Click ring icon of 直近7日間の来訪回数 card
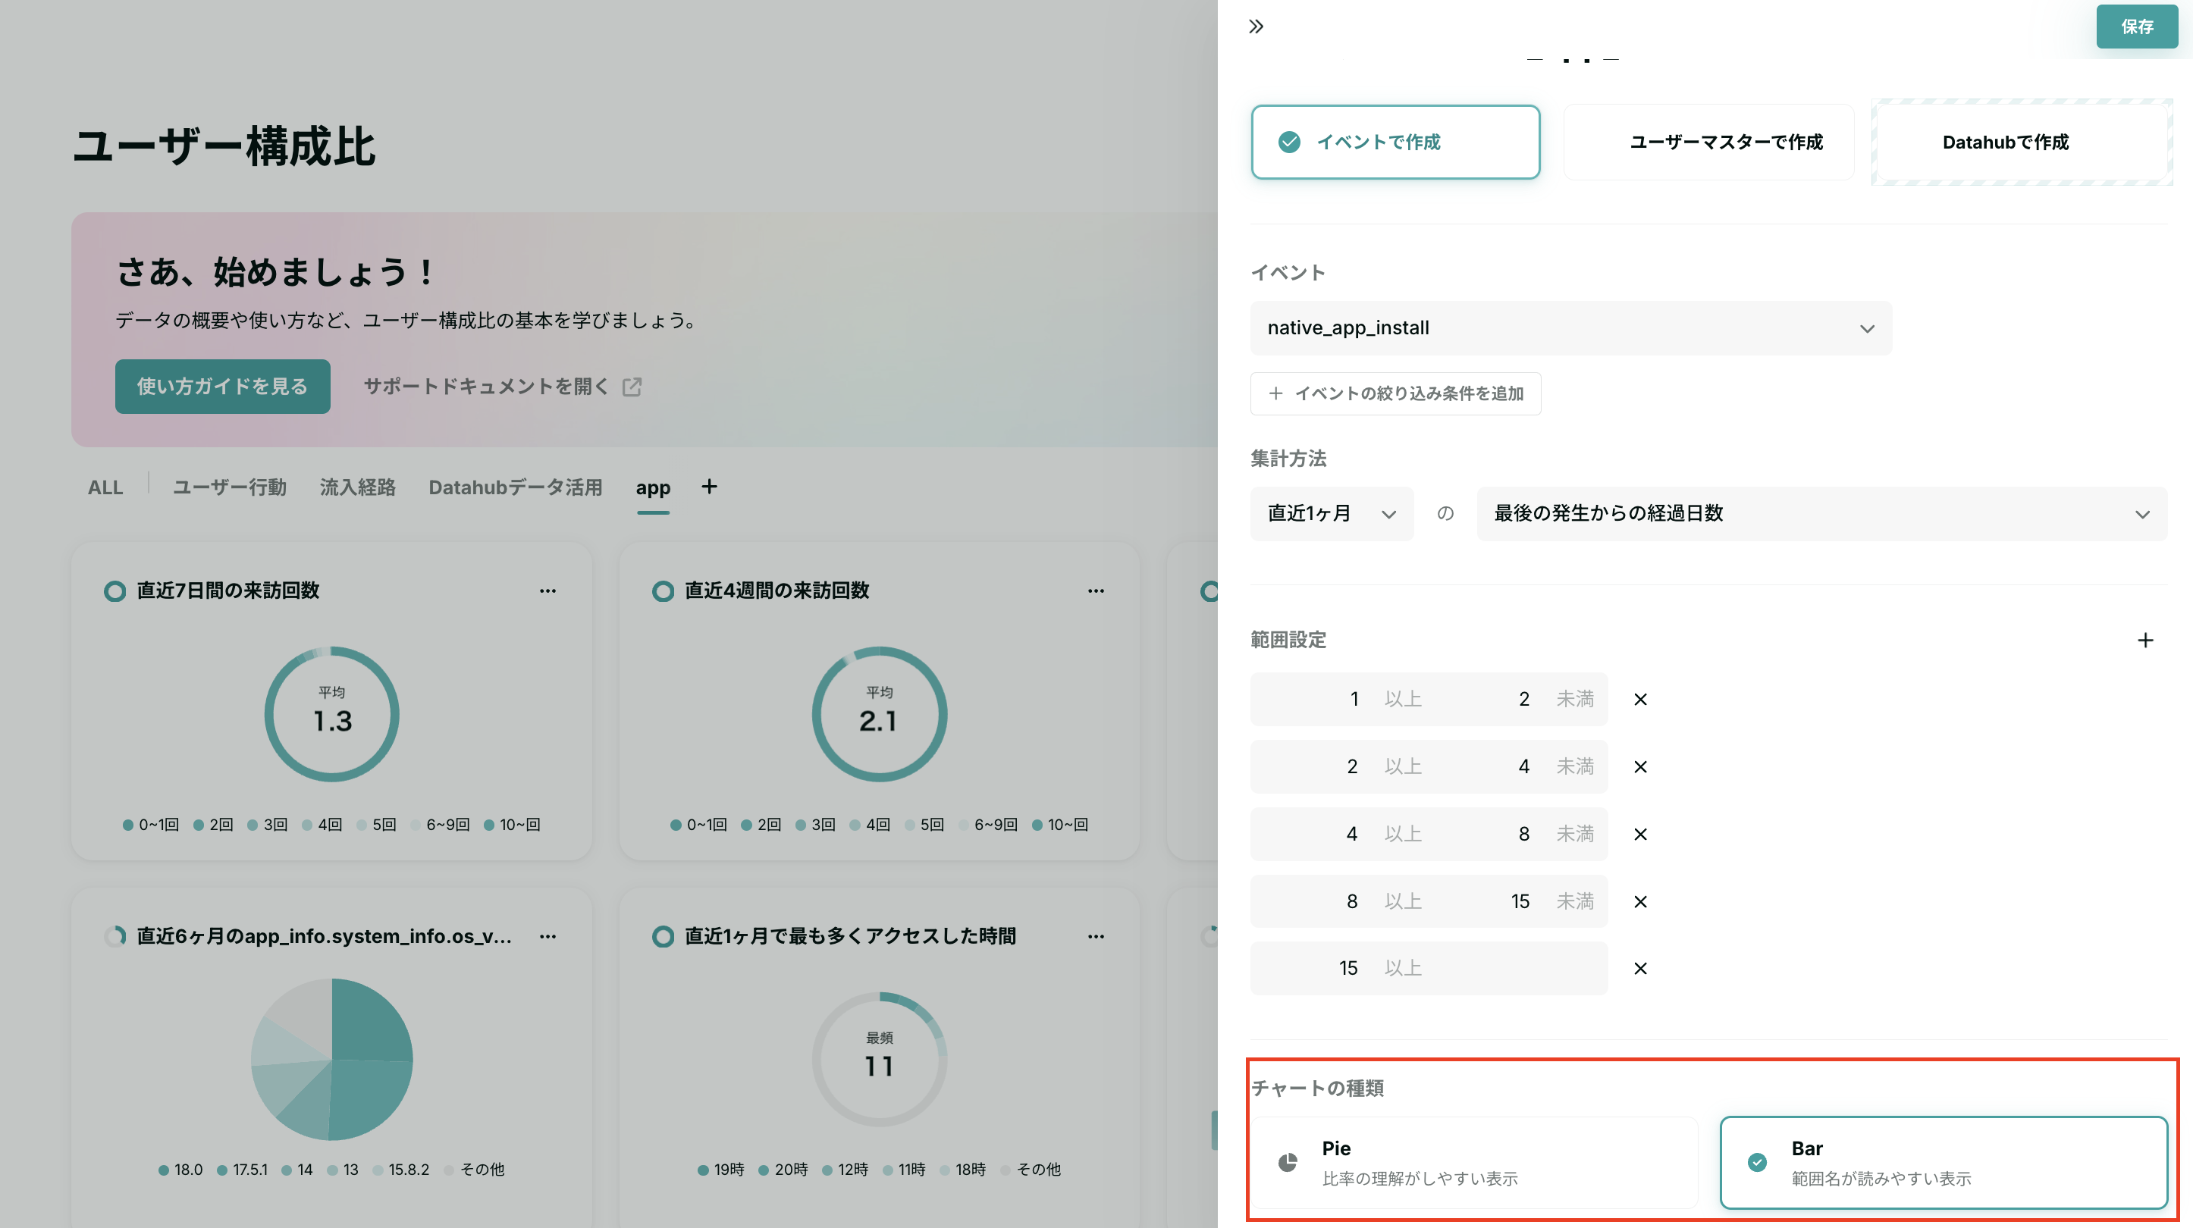 [114, 591]
